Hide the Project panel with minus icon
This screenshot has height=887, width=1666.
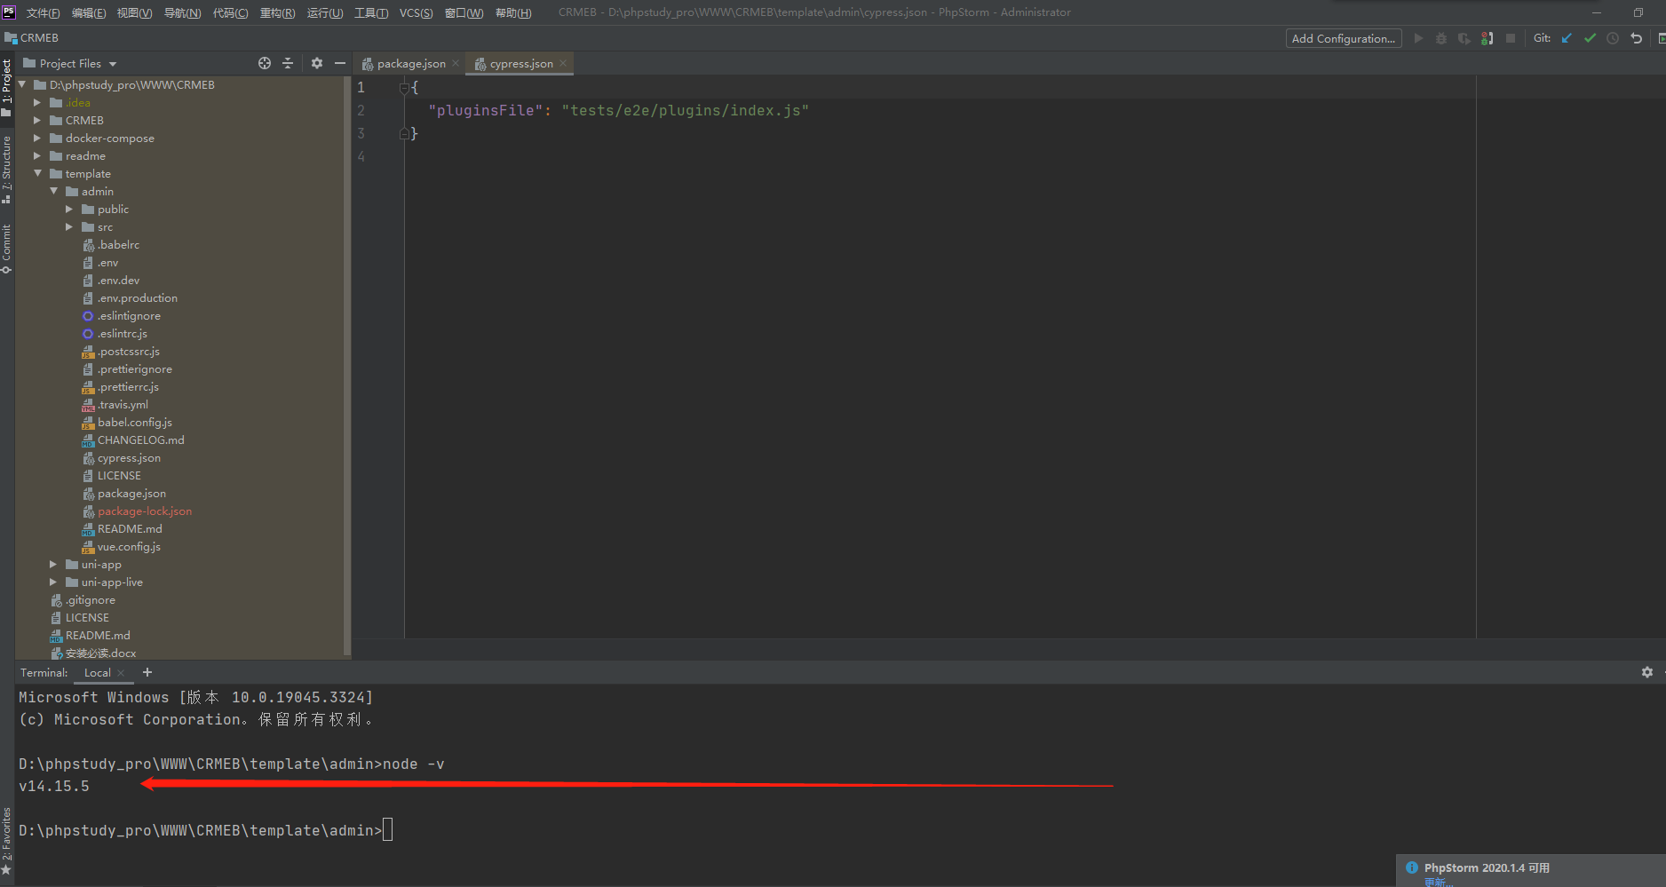point(339,63)
